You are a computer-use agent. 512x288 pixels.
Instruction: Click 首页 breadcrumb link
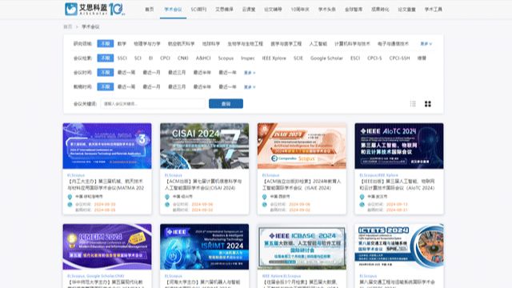67,26
